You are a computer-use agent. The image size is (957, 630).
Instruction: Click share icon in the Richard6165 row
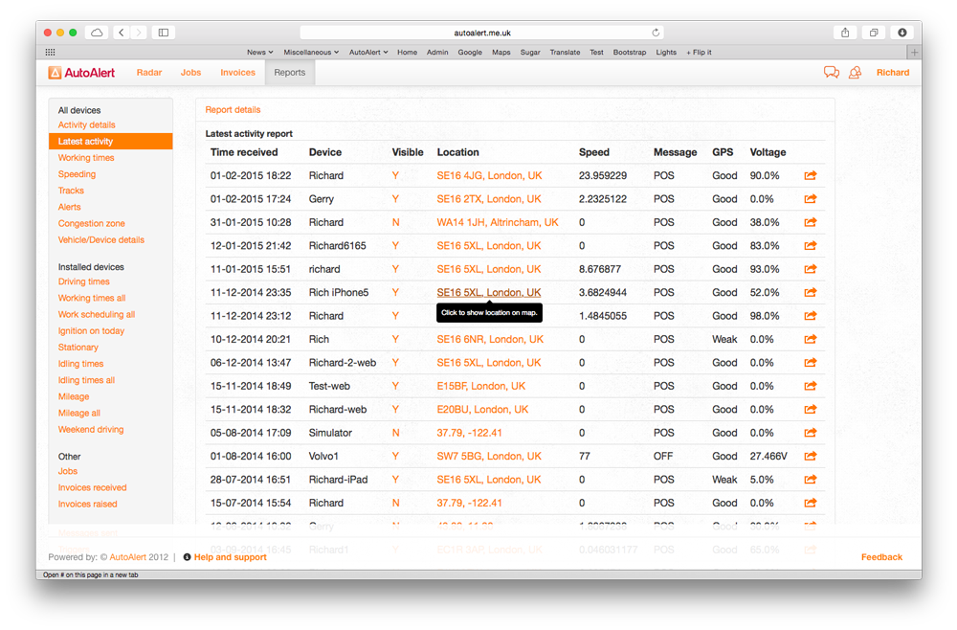810,246
